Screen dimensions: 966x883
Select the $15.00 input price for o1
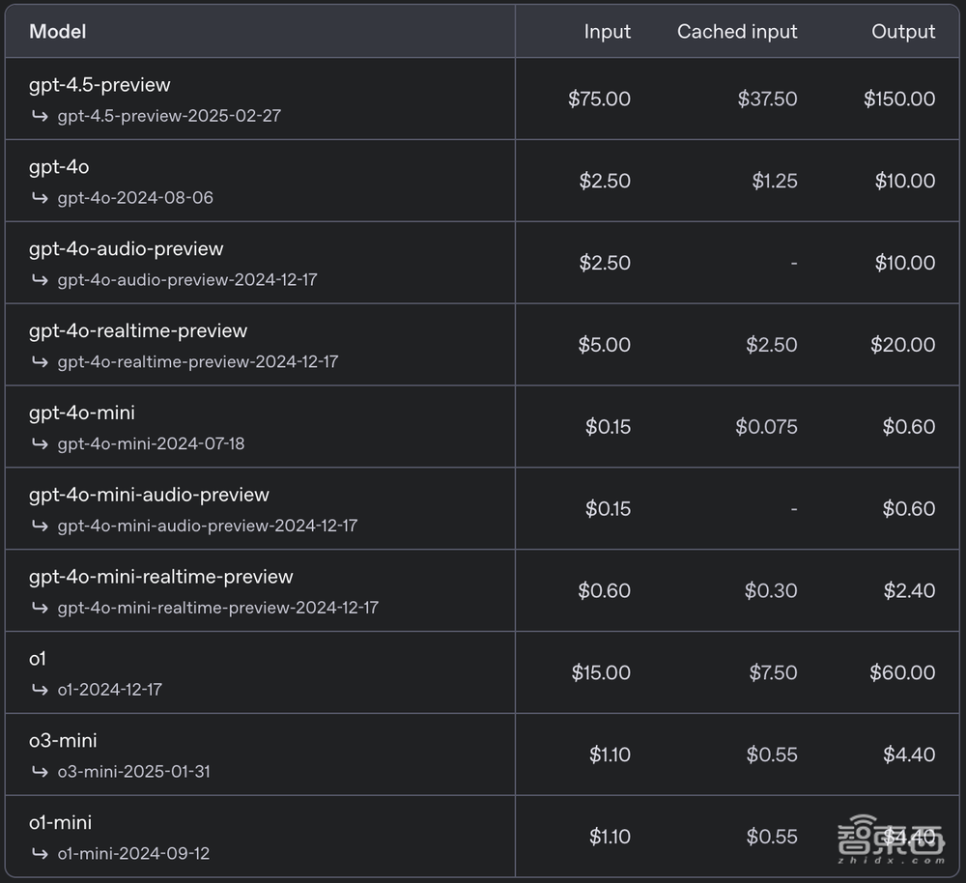coord(601,672)
